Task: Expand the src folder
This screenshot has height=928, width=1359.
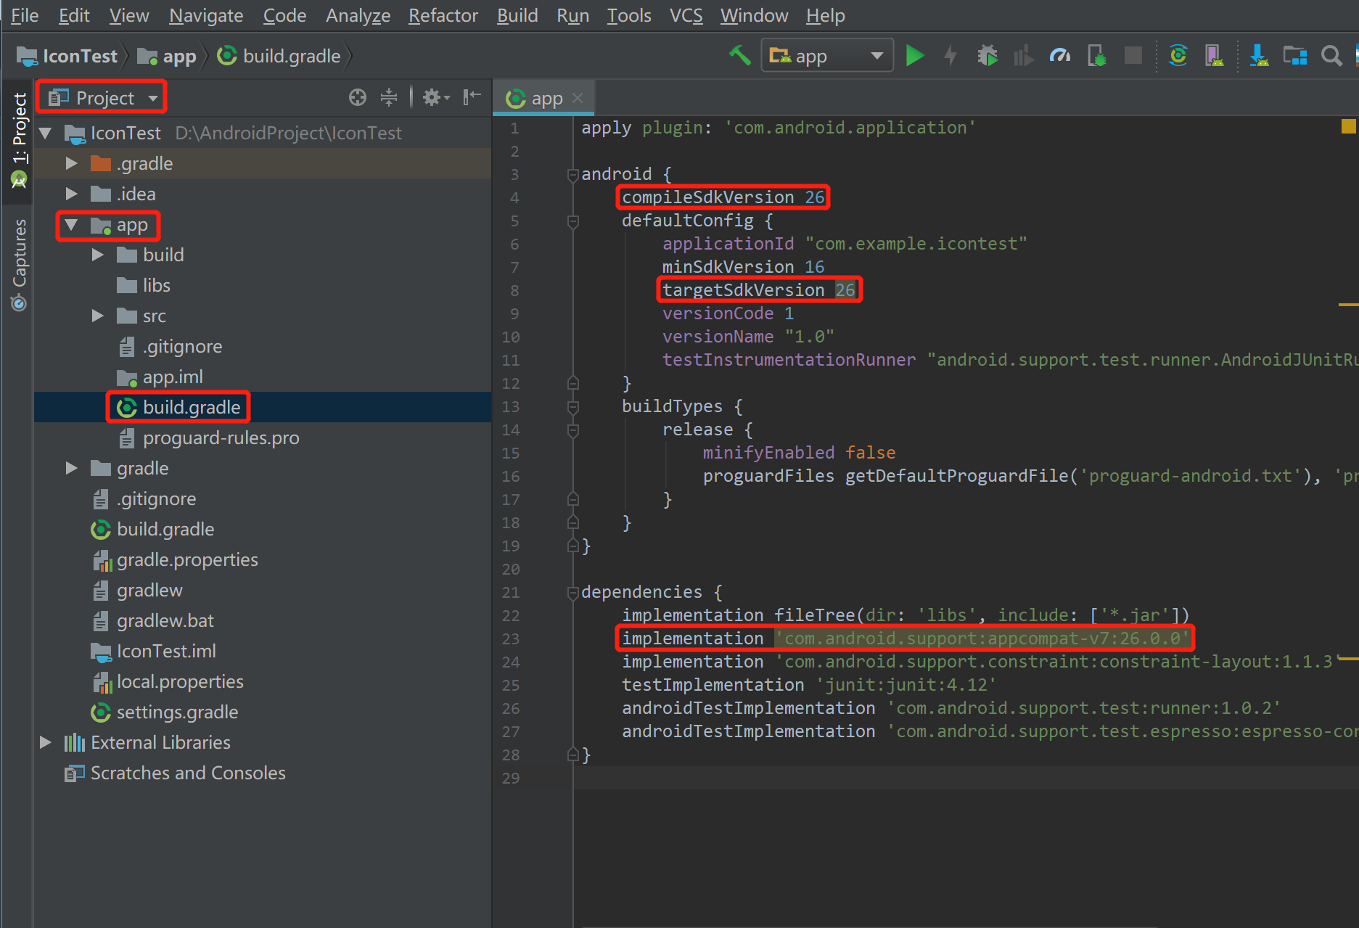Action: point(98,316)
